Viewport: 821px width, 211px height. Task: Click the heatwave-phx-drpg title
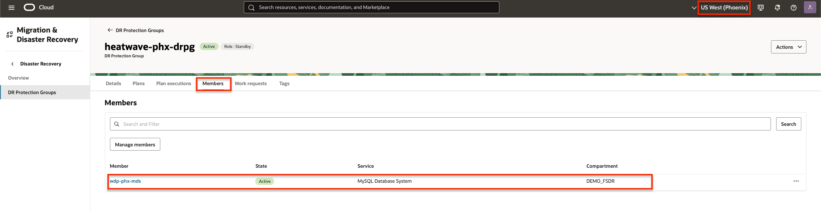(x=150, y=47)
